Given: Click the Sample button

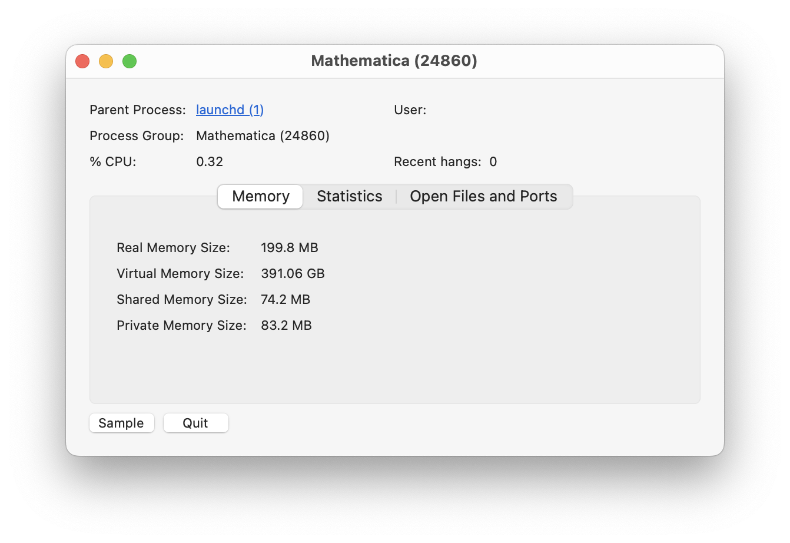Looking at the screenshot, I should [121, 423].
